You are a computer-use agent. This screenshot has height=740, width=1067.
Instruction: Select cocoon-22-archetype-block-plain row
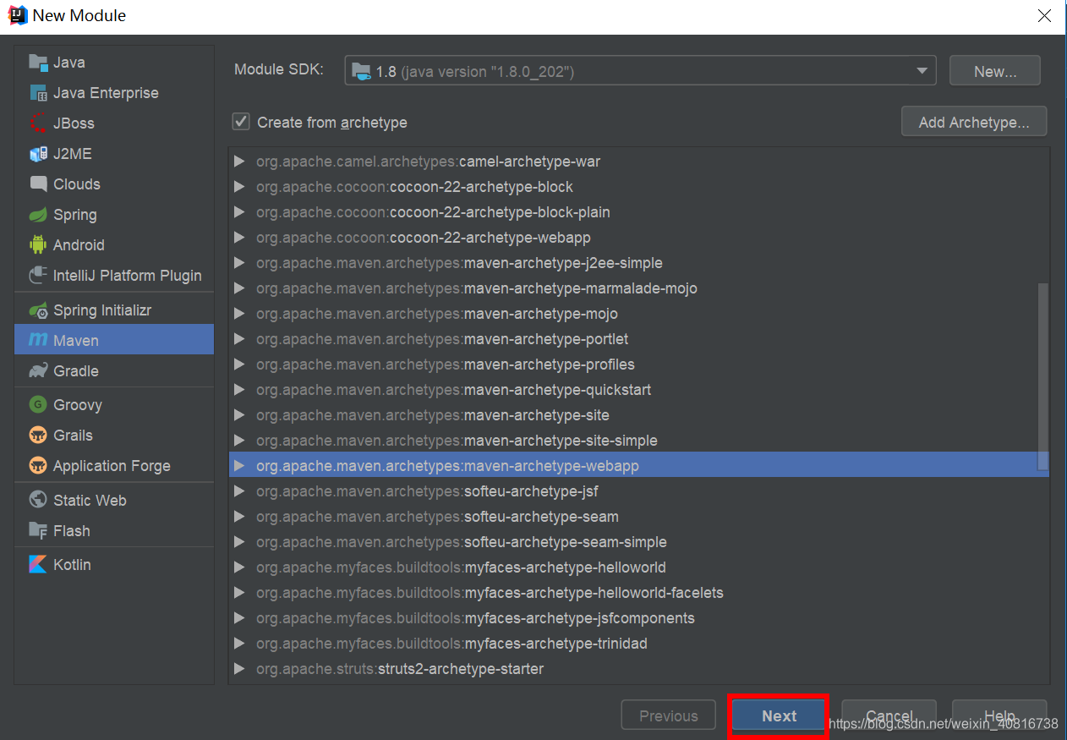coord(639,211)
